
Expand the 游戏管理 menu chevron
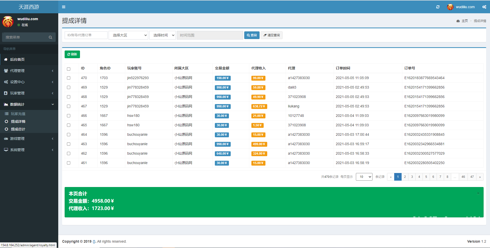(53, 139)
